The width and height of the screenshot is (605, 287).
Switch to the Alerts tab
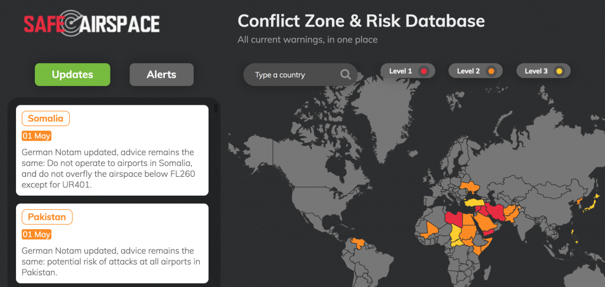pos(161,75)
